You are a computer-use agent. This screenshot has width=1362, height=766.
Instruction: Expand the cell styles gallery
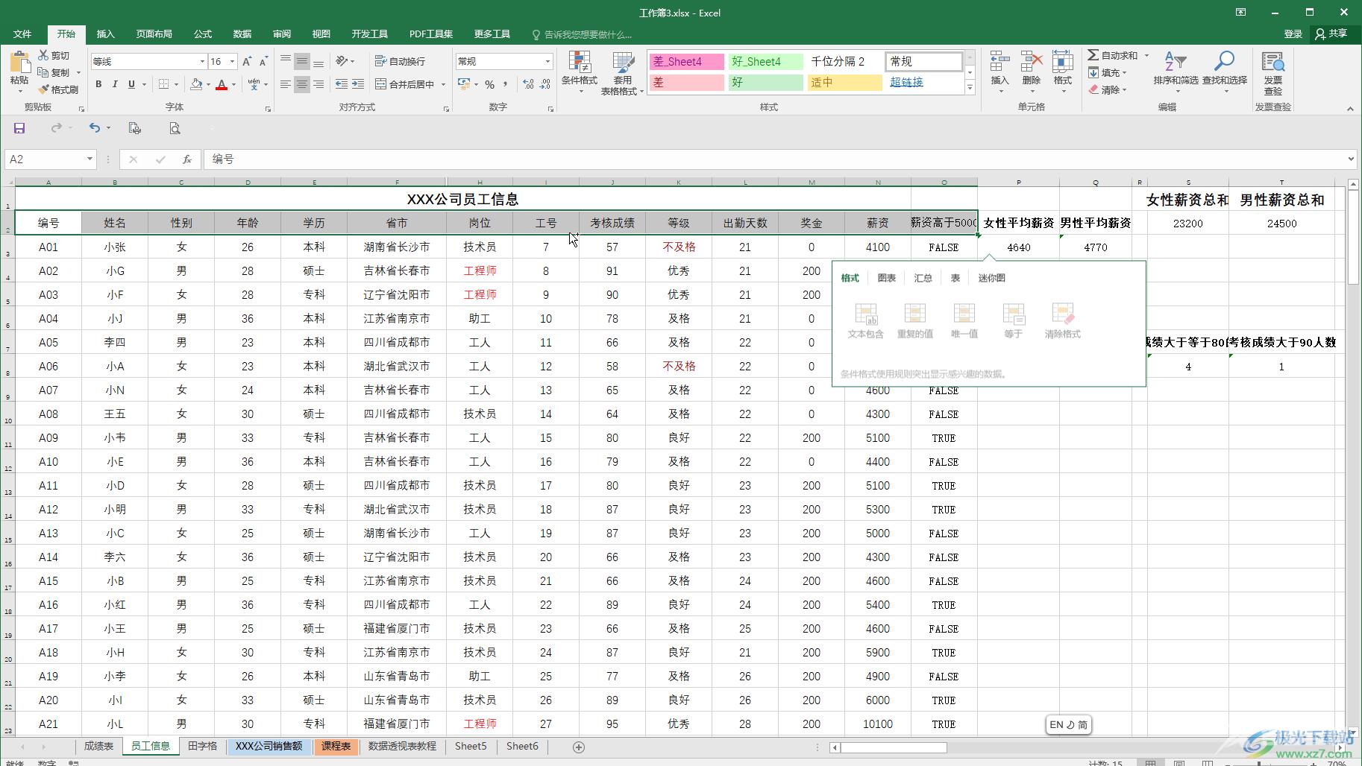pyautogui.click(x=970, y=88)
